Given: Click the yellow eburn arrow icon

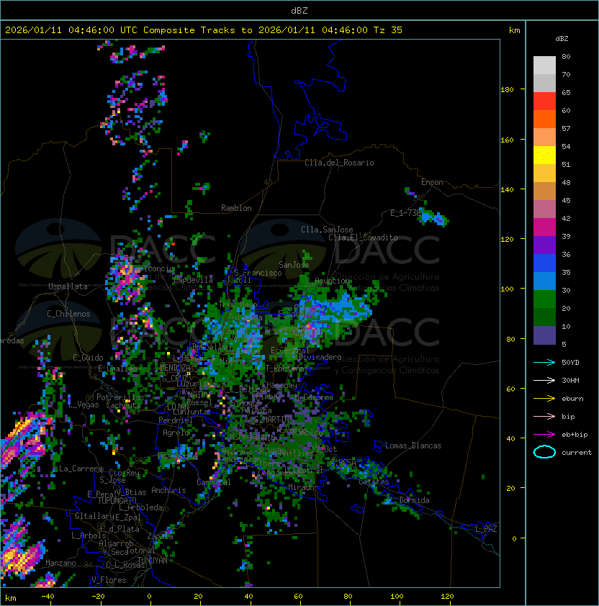Looking at the screenshot, I should [544, 399].
